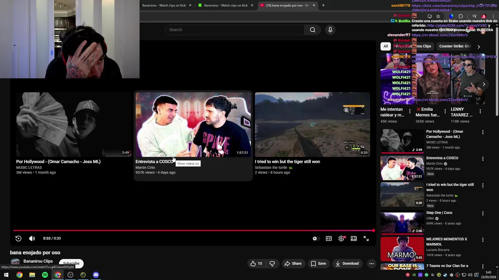The height and width of the screenshot is (280, 499).
Task: Dislike the video with thumbs down
Action: [x=272, y=263]
